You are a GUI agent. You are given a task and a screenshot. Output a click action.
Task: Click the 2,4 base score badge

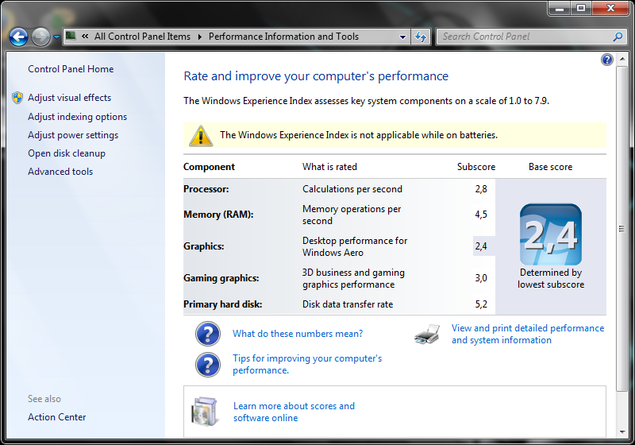(x=550, y=234)
